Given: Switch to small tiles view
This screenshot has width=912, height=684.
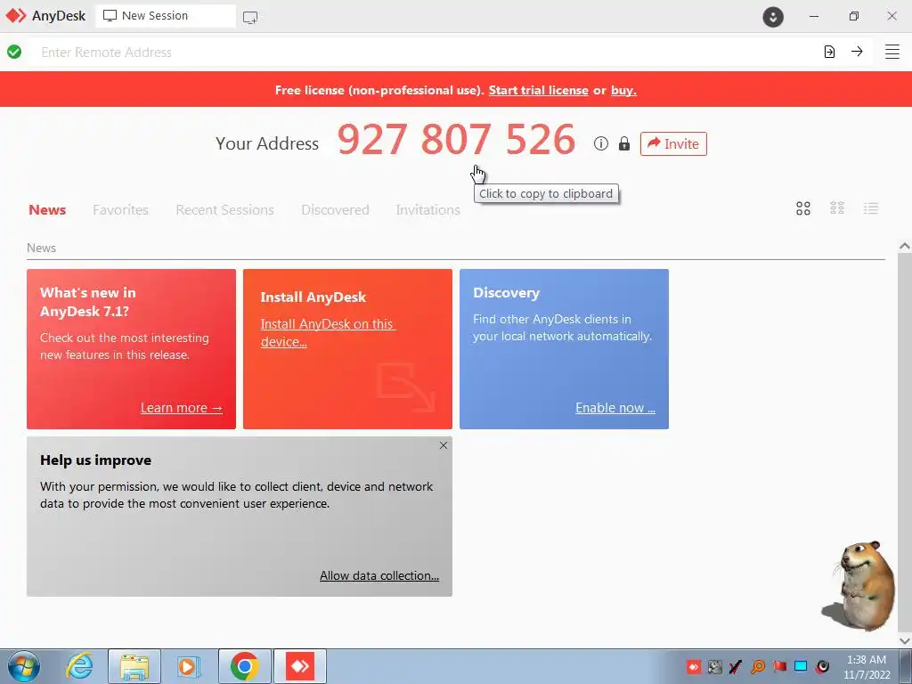Looking at the screenshot, I should 837,208.
